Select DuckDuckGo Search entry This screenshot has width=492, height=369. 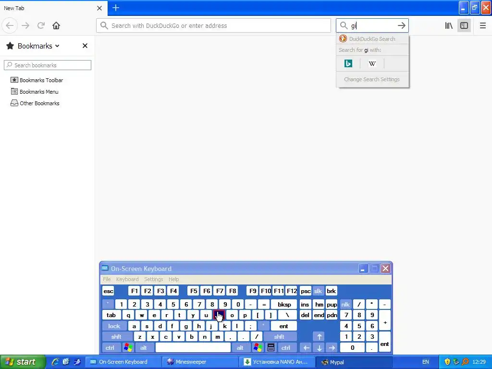tap(372, 39)
